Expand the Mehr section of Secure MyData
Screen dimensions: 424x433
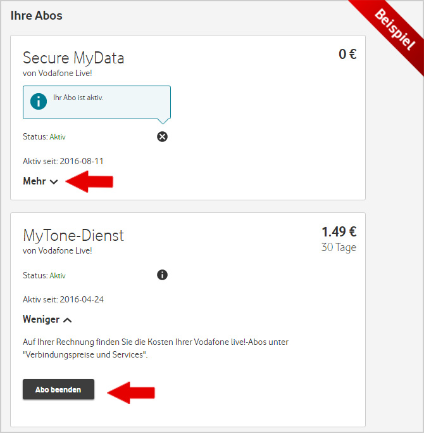41,181
